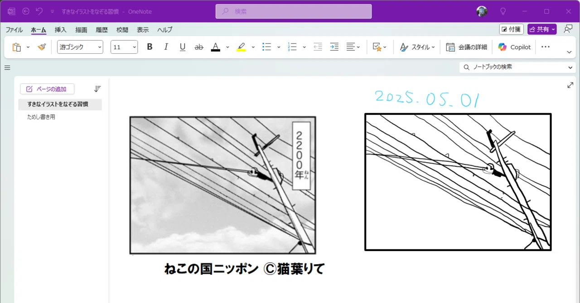Switch to the 描画 tab
Image resolution: width=580 pixels, height=303 pixels.
coord(81,30)
